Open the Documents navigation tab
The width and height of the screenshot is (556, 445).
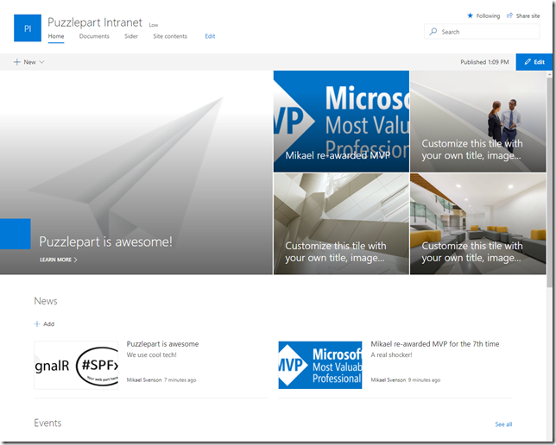94,36
